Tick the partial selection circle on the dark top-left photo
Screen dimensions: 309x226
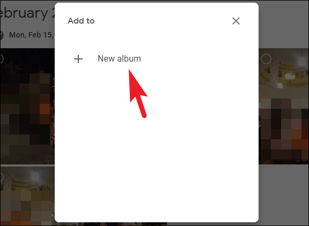tap(2, 58)
